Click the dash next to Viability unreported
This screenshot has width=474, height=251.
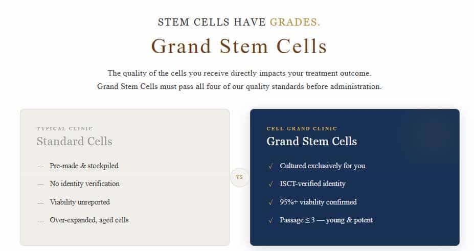click(x=40, y=202)
